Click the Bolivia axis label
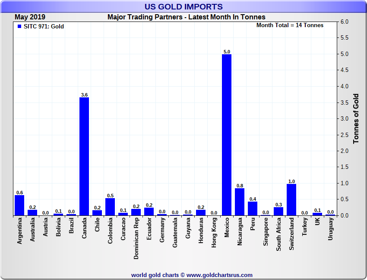The height and width of the screenshot is (280, 367). [59, 227]
